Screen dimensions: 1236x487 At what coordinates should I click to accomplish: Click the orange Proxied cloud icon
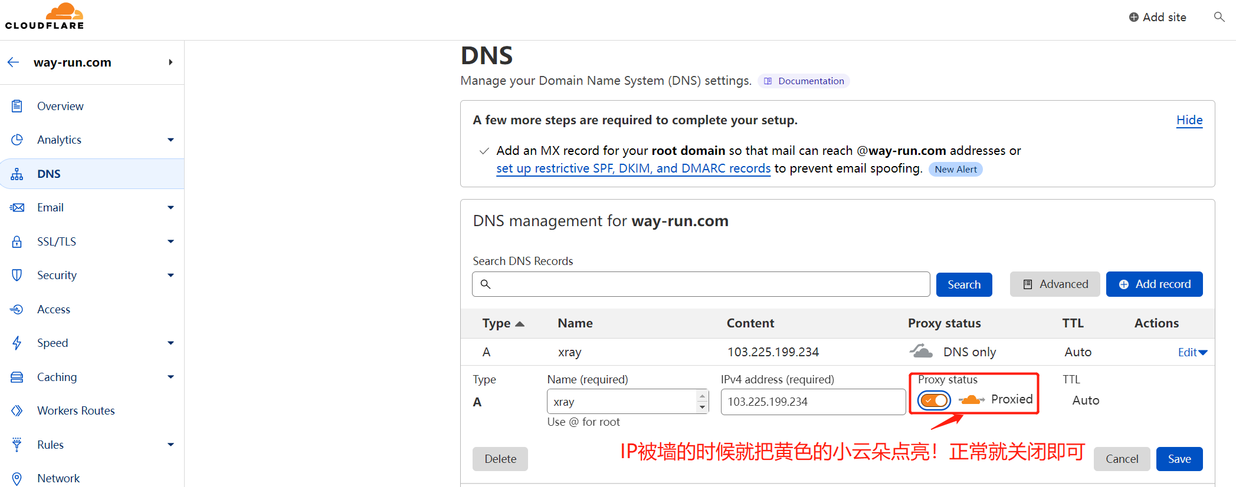972,400
